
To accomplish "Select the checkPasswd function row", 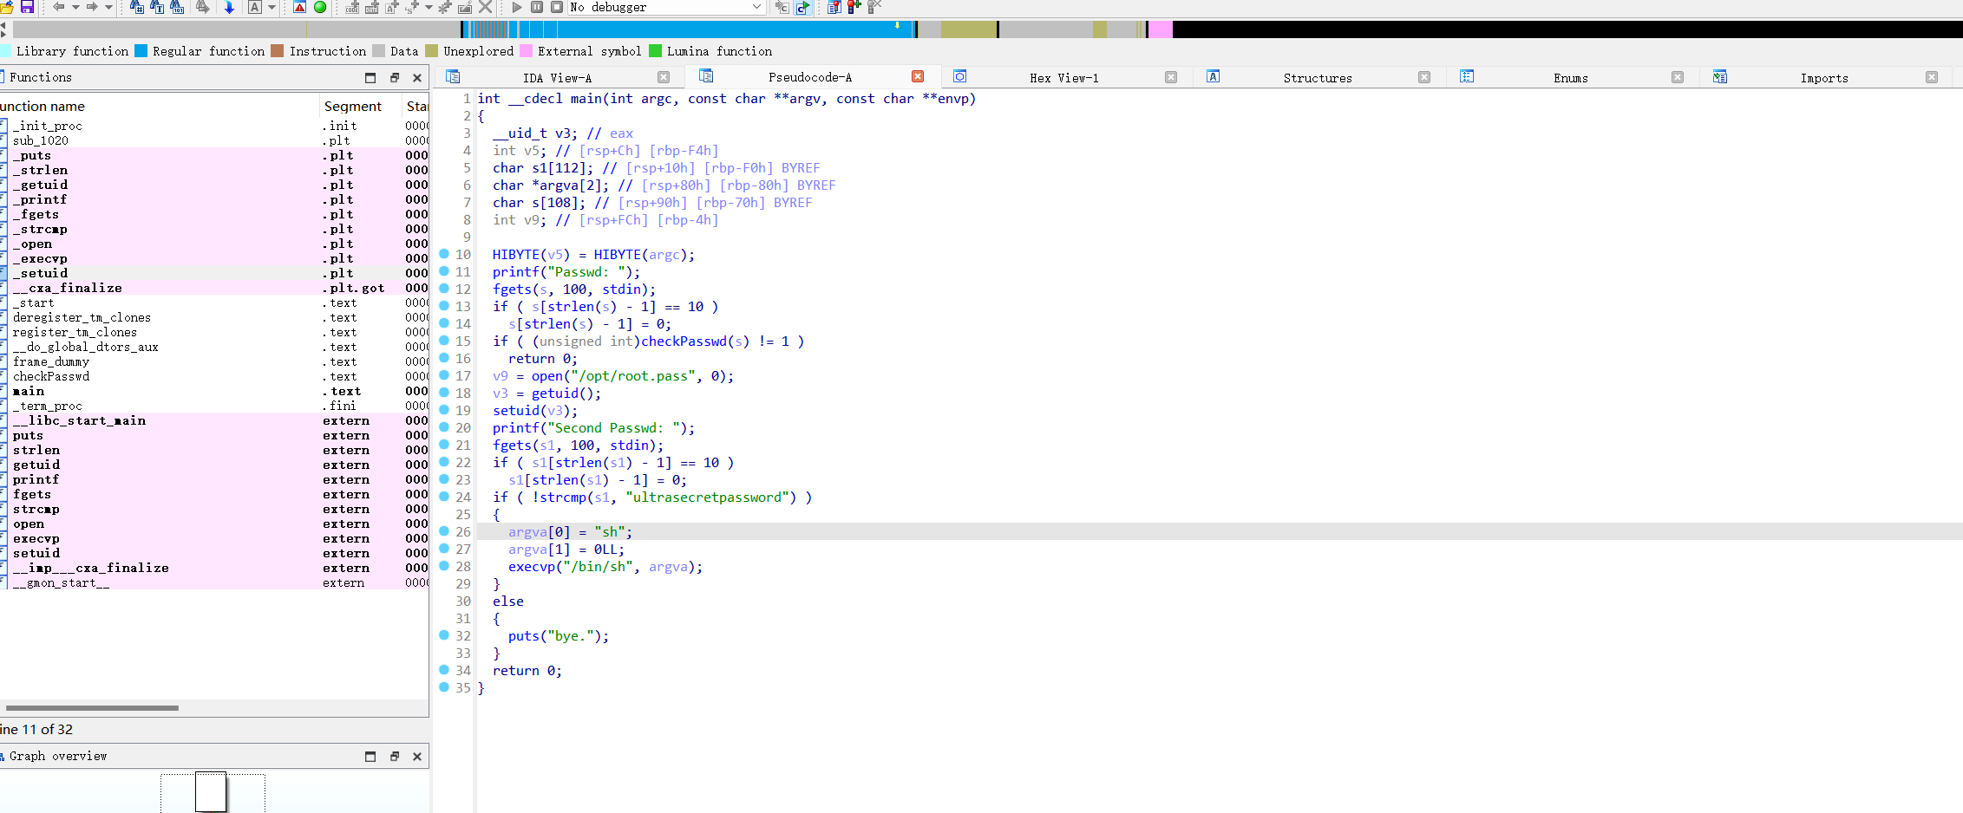I will [214, 376].
